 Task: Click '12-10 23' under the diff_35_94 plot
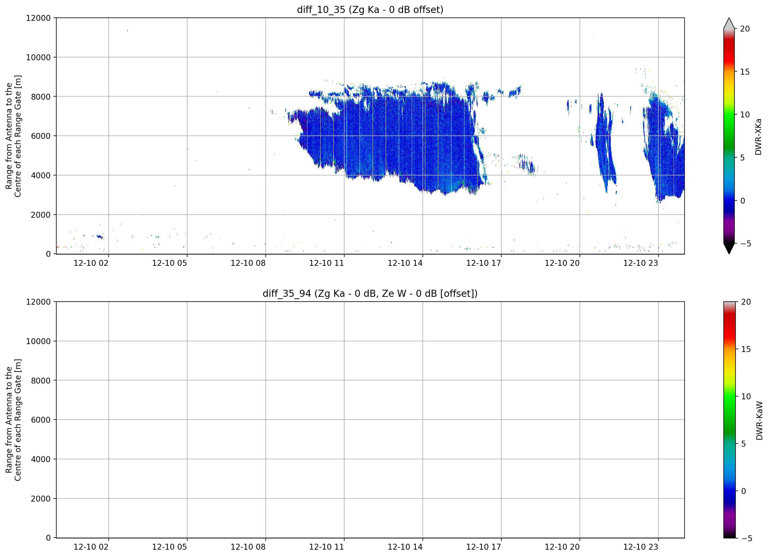[x=641, y=547]
